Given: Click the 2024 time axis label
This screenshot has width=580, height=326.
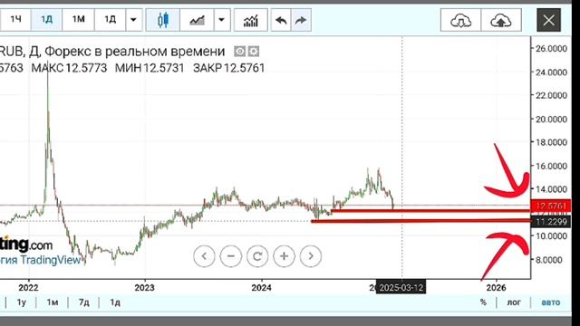Looking at the screenshot, I should (262, 288).
